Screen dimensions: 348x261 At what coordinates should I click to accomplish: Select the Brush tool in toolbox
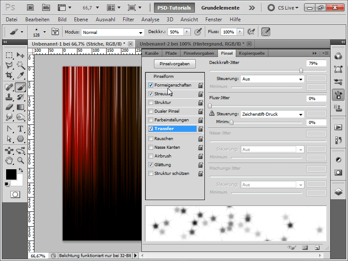(20, 87)
